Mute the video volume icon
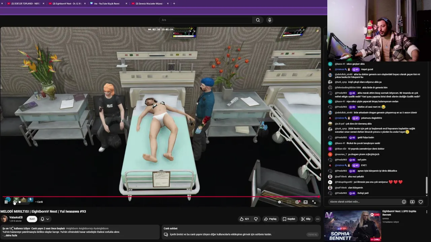Image resolution: width=431 pixels, height=242 pixels. pyautogui.click(x=15, y=202)
